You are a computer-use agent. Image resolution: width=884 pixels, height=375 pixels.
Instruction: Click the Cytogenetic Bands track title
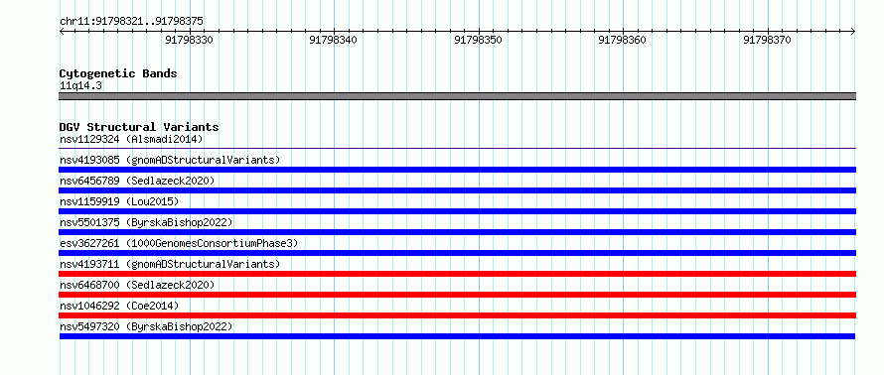[x=118, y=73]
